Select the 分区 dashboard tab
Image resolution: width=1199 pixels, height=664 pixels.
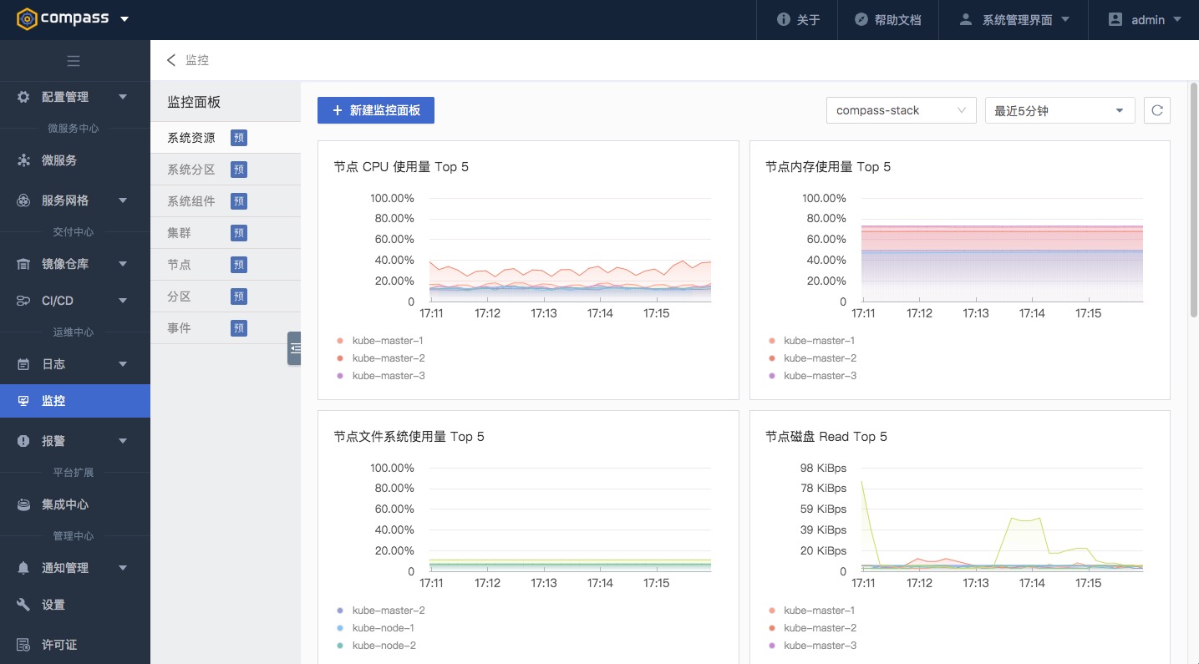point(226,297)
